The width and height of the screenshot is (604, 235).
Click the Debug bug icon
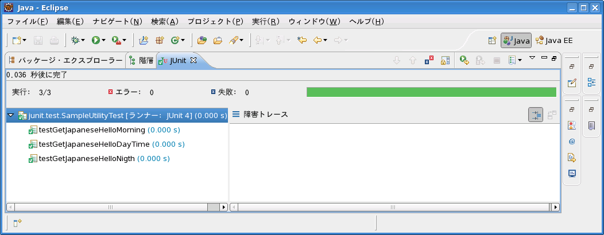75,40
